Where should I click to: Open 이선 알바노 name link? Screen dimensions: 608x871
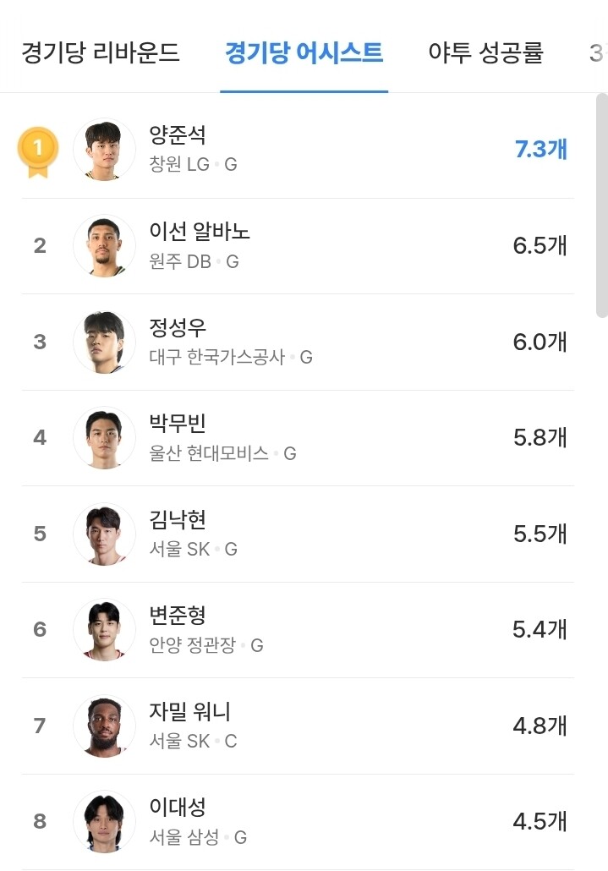coord(200,231)
